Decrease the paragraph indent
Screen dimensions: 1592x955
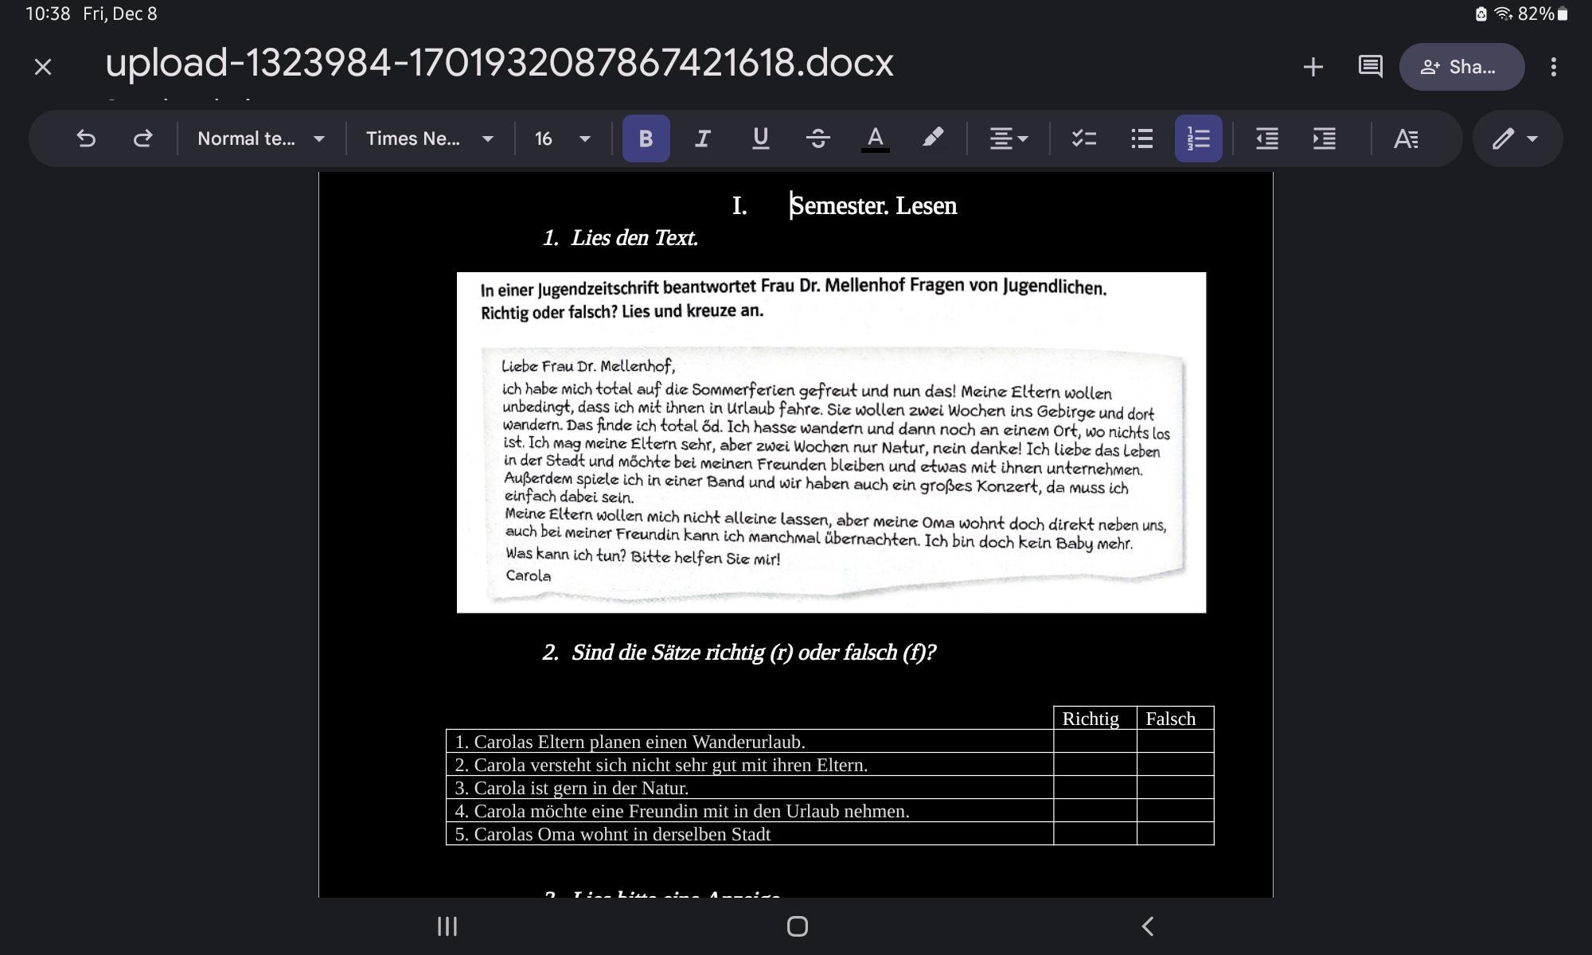click(x=1266, y=138)
